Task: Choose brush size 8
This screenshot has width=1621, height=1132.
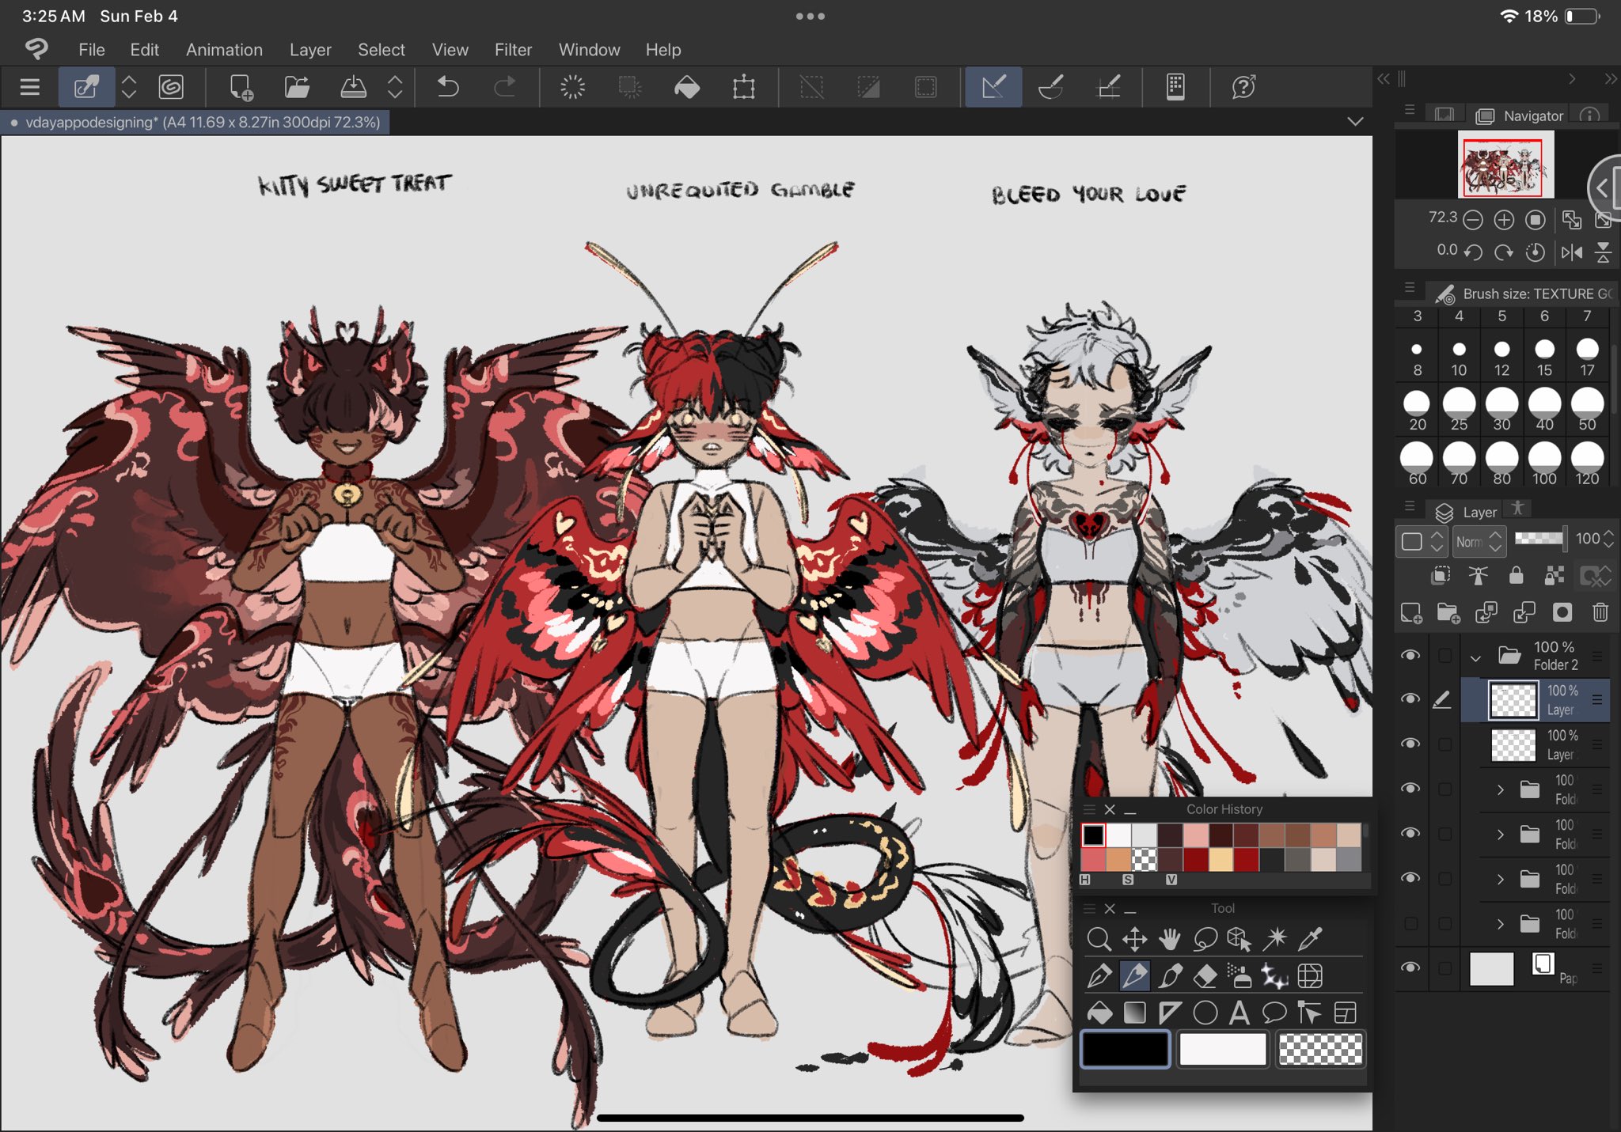Action: click(1417, 358)
